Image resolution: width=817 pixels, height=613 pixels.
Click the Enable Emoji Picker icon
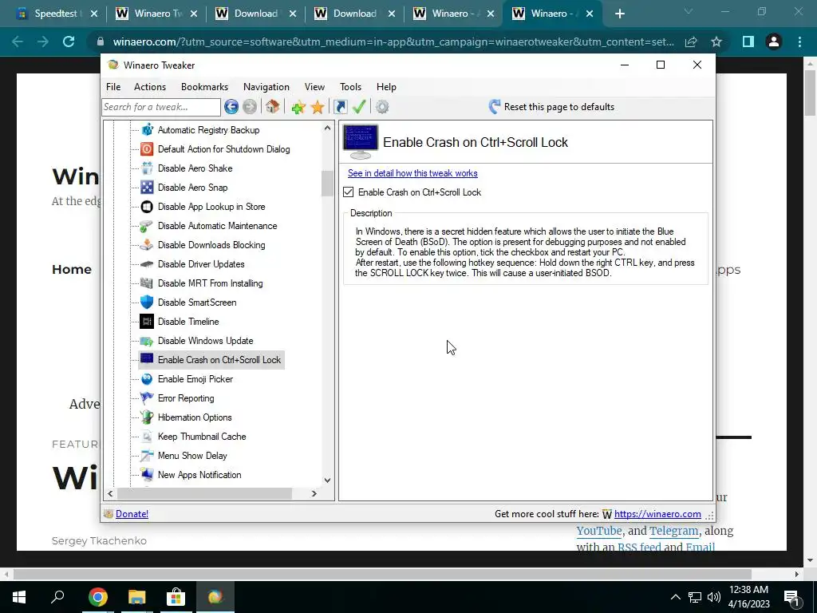147,379
